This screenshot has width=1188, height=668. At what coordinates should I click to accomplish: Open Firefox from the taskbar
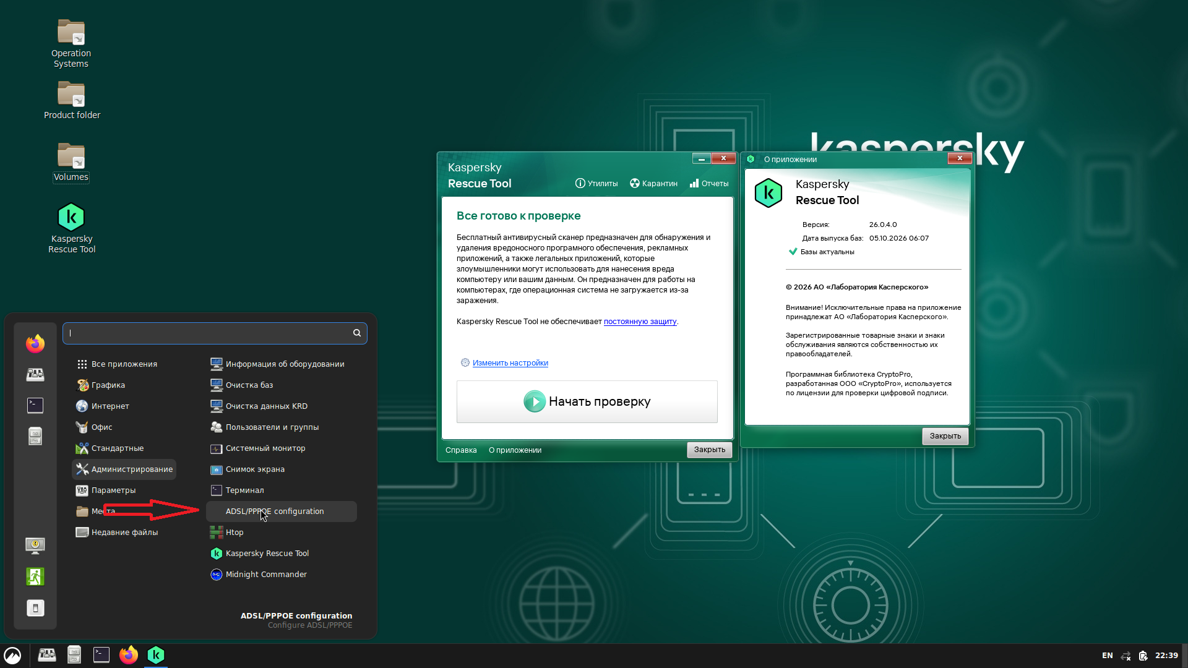click(x=129, y=655)
